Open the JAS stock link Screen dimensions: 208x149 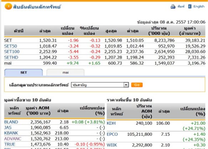coord(8,127)
